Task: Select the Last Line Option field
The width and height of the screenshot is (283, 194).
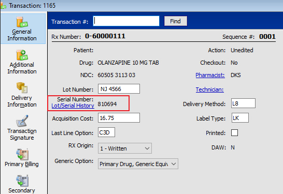Action: click(x=106, y=132)
